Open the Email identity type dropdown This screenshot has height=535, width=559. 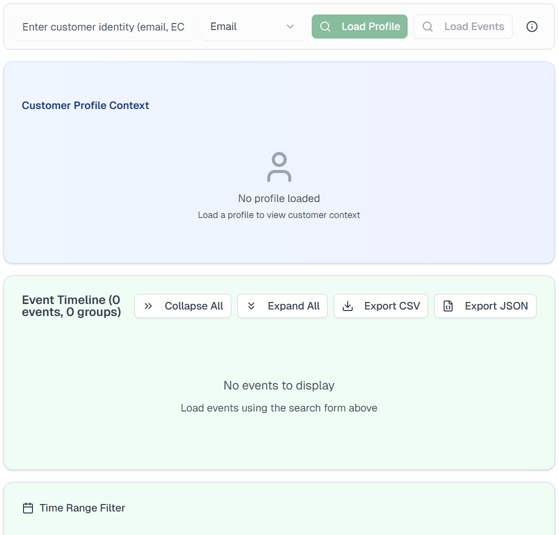pyautogui.click(x=253, y=26)
